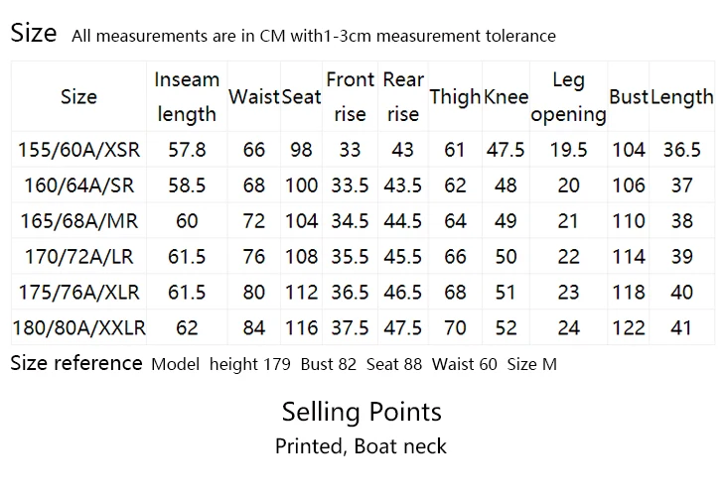Screen dimensions: 725x496
Task: Select the 175/76A/XLR size label
Action: [x=79, y=292]
